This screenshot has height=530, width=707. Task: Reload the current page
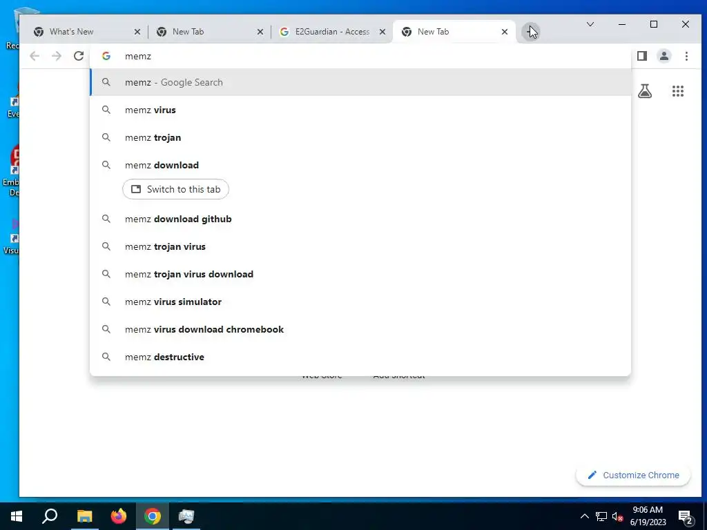coord(79,56)
